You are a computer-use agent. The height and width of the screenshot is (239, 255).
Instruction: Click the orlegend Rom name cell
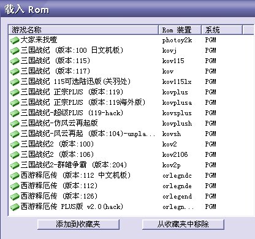(x=177, y=197)
